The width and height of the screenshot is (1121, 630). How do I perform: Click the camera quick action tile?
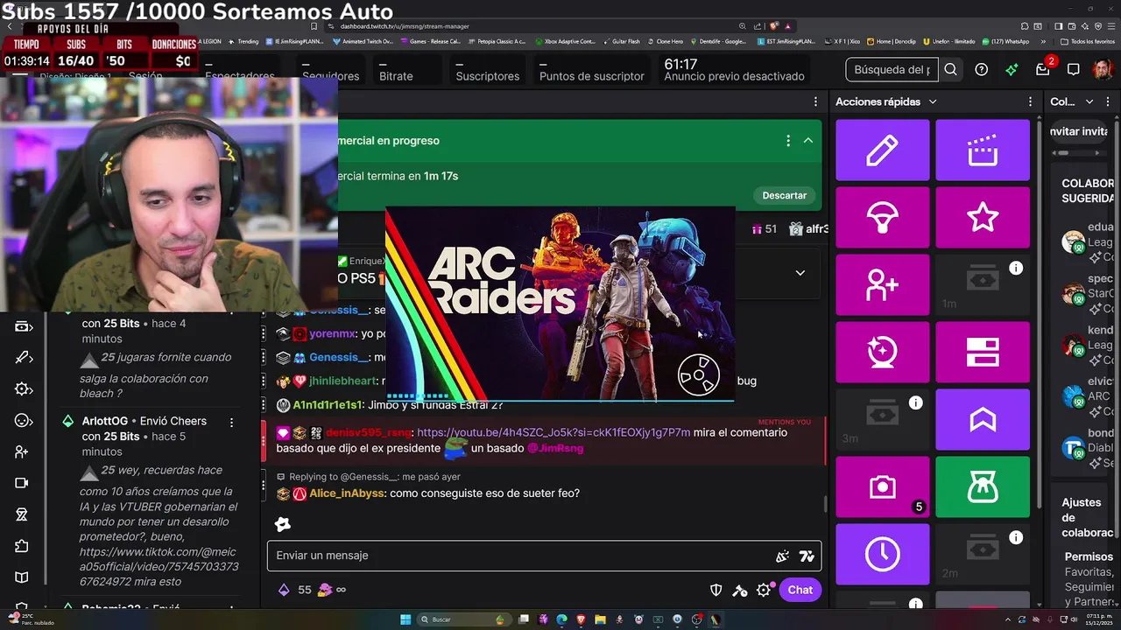[x=883, y=486]
